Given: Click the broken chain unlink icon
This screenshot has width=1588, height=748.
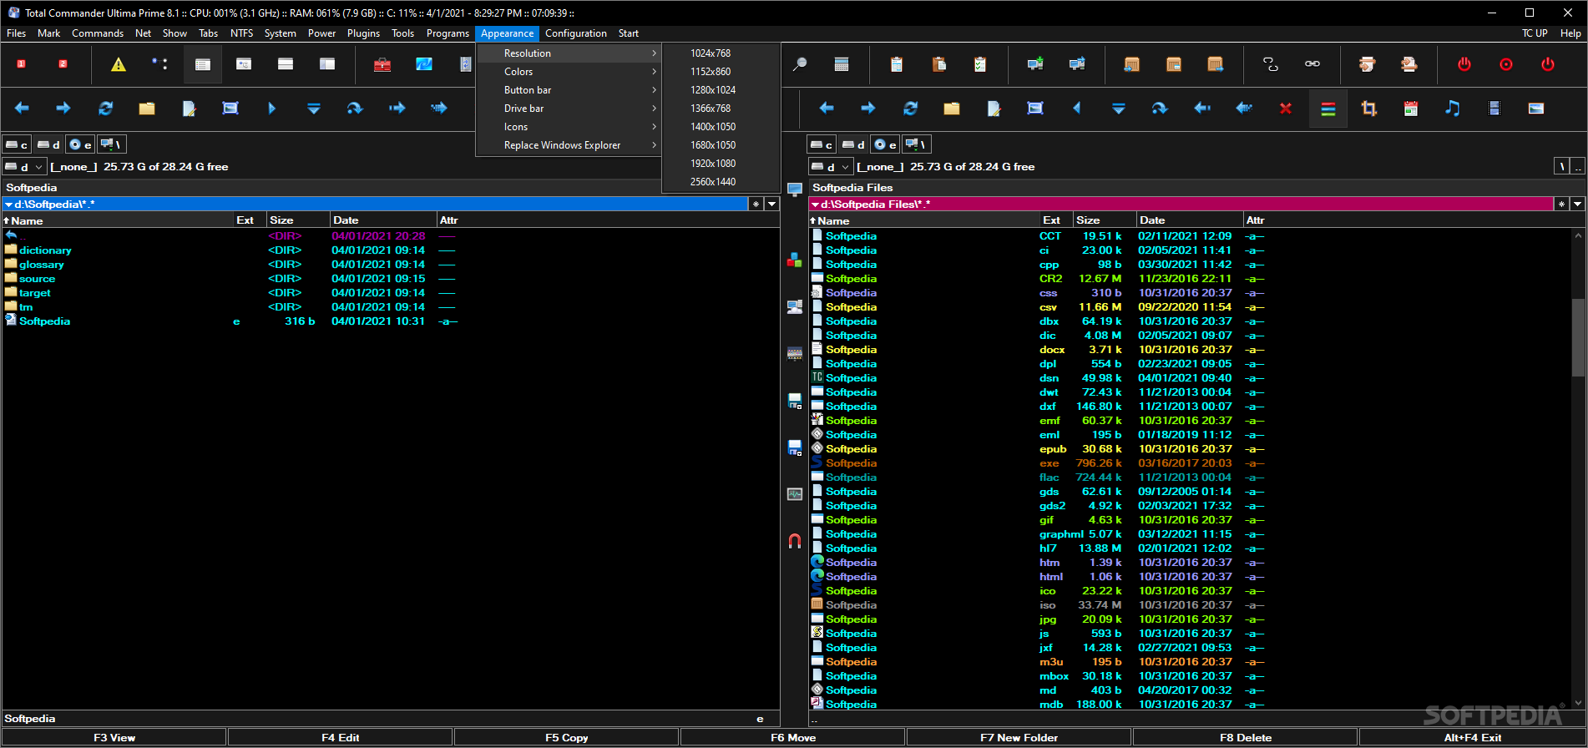Looking at the screenshot, I should coord(1271,64).
